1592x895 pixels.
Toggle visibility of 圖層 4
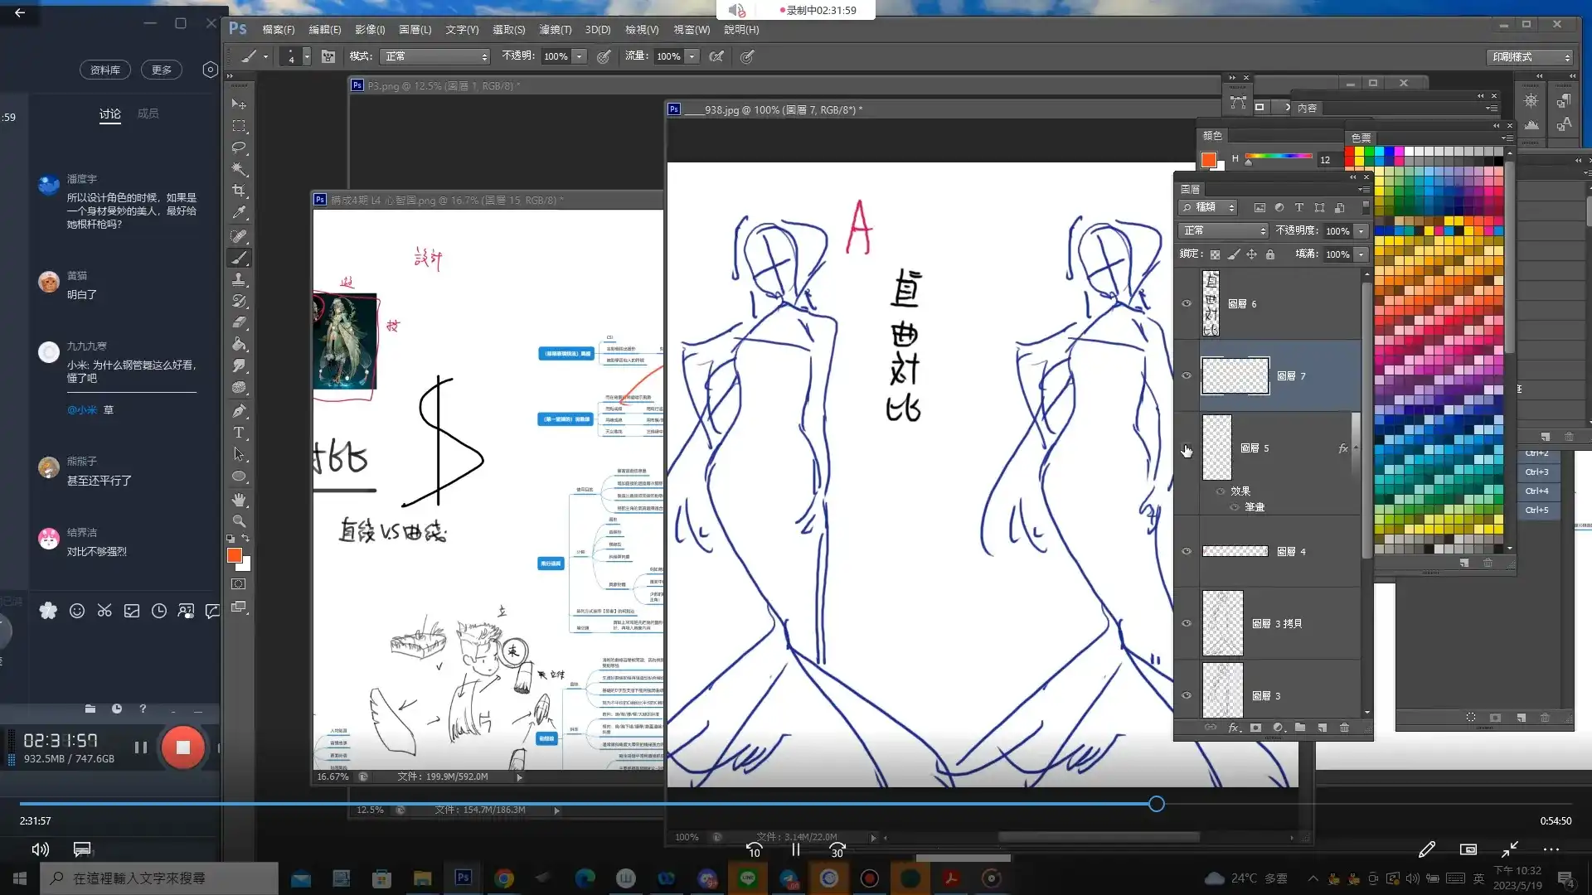[x=1187, y=551]
